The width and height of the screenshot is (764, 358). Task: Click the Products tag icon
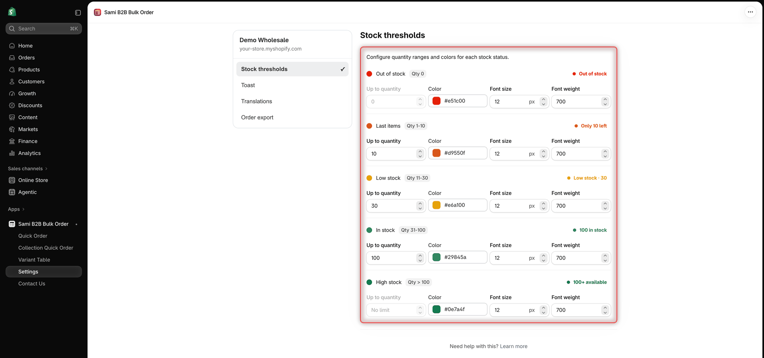click(12, 70)
